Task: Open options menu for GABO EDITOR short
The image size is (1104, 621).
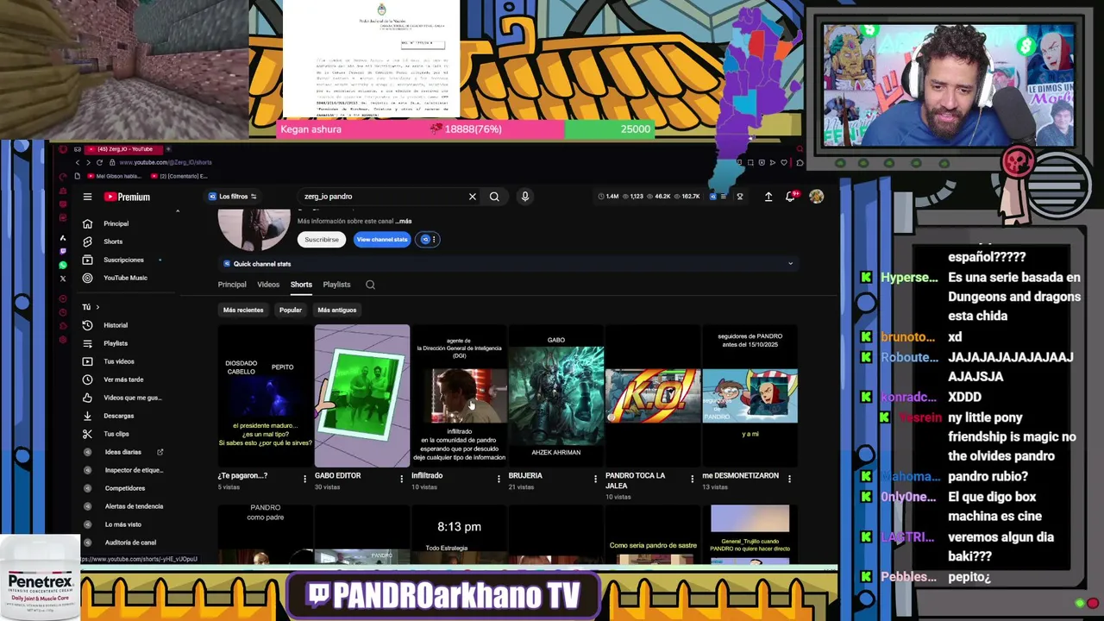Action: tap(401, 479)
